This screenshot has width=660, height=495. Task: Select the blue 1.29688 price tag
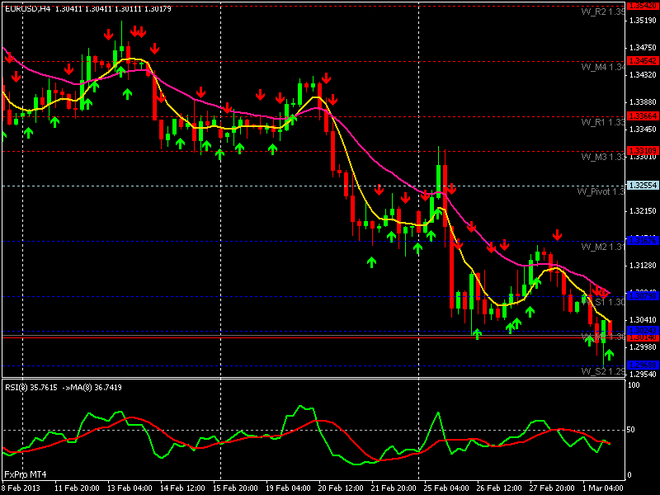643,365
